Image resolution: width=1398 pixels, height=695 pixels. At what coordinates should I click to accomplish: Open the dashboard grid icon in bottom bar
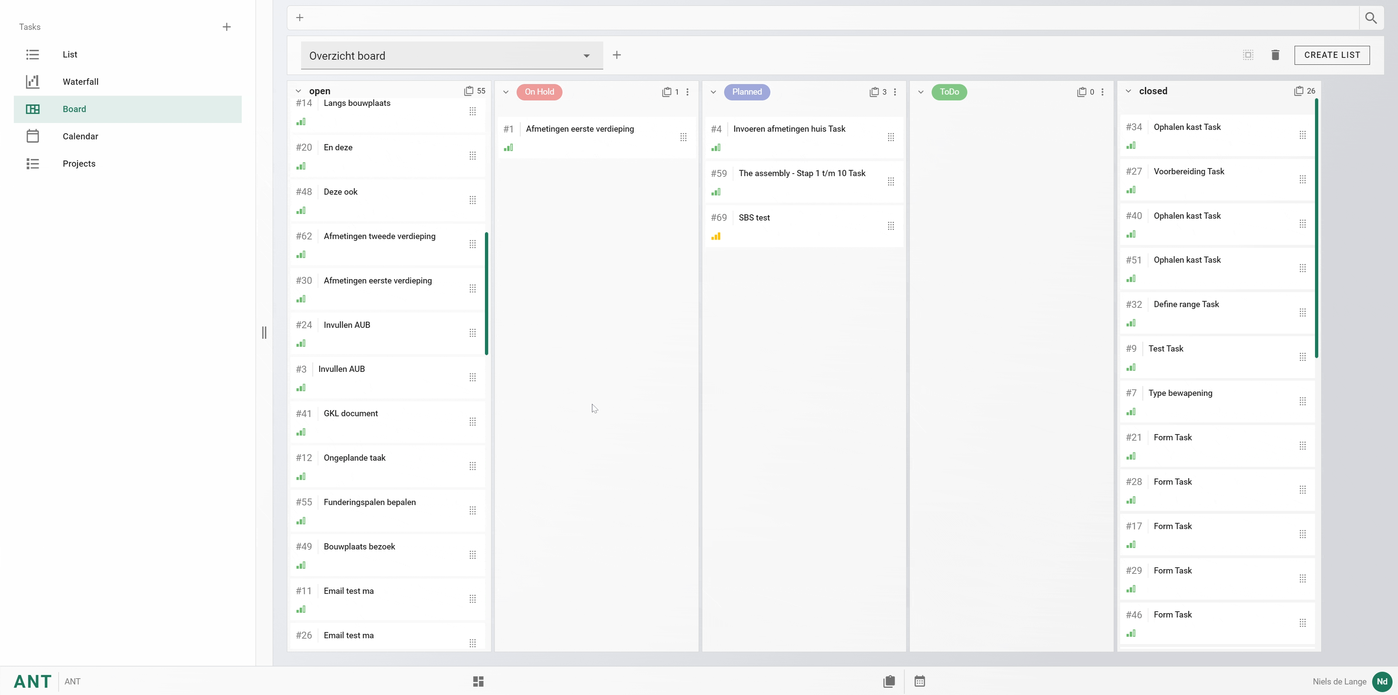coord(478,682)
